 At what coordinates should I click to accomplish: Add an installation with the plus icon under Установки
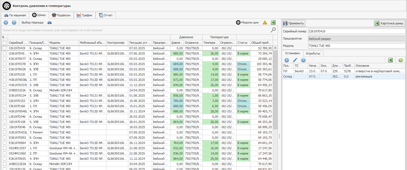click(287, 60)
